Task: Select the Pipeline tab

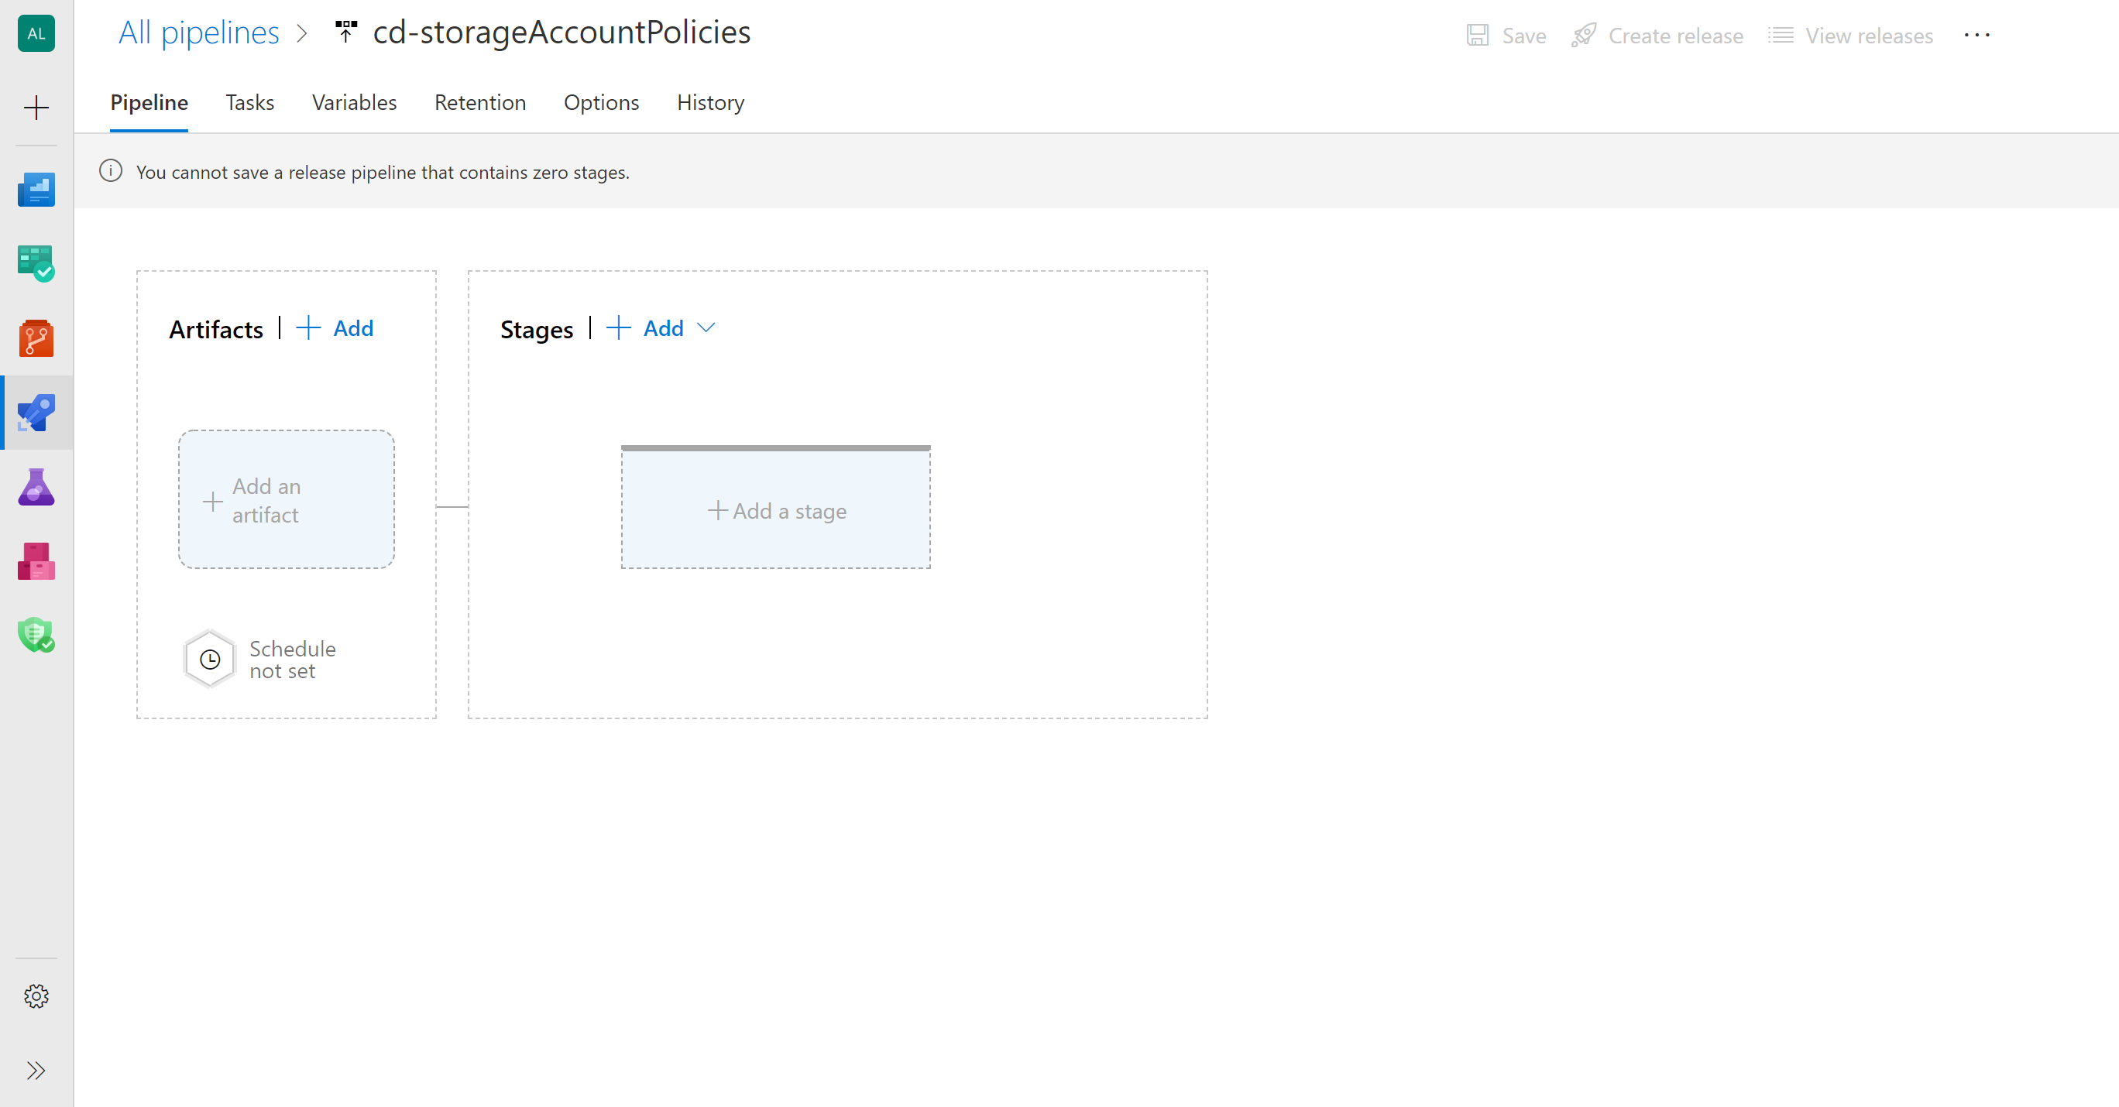Action: [x=149, y=102]
